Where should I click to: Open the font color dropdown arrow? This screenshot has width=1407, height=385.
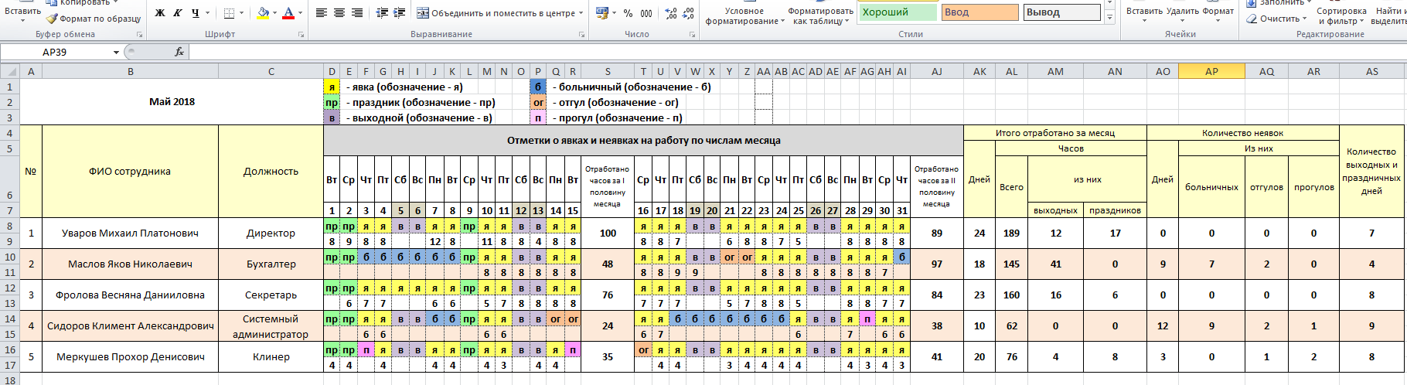301,13
